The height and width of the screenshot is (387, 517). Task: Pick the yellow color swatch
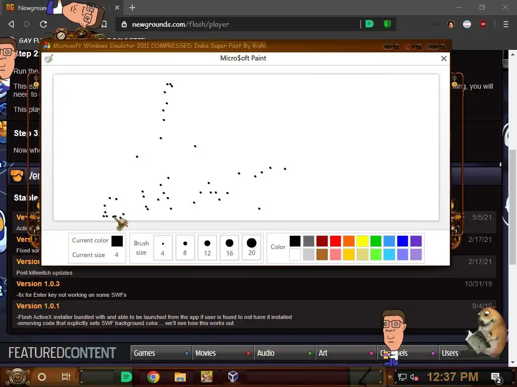(x=363, y=241)
